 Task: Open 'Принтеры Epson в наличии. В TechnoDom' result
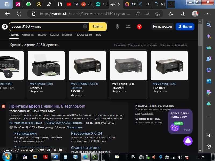pos(47,106)
